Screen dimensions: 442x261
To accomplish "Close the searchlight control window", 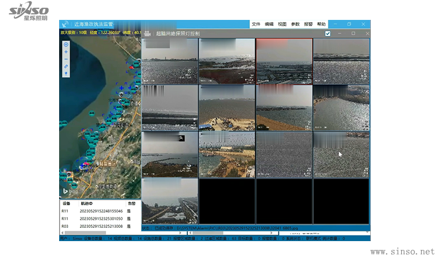I will [367, 34].
